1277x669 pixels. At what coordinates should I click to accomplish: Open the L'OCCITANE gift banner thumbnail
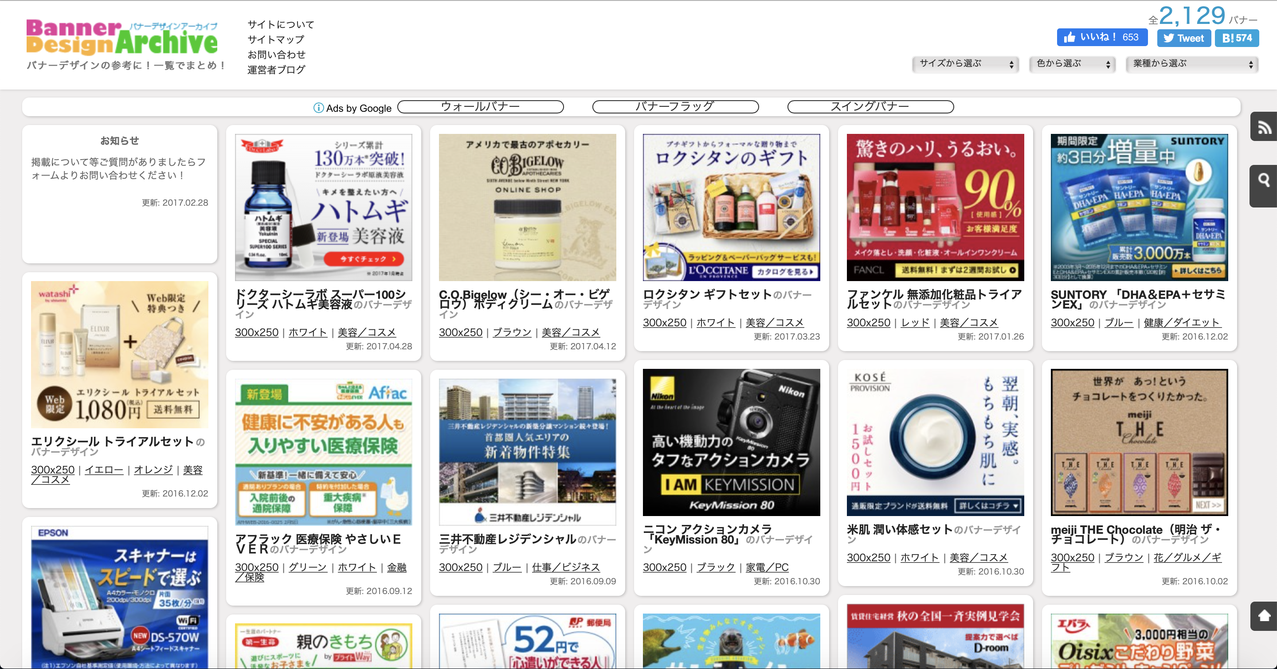coord(731,207)
